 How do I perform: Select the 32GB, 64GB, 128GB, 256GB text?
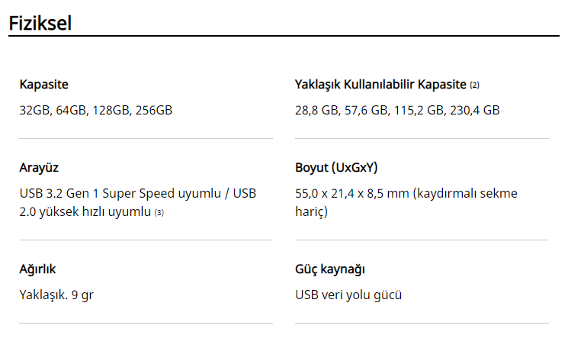pyautogui.click(x=96, y=111)
